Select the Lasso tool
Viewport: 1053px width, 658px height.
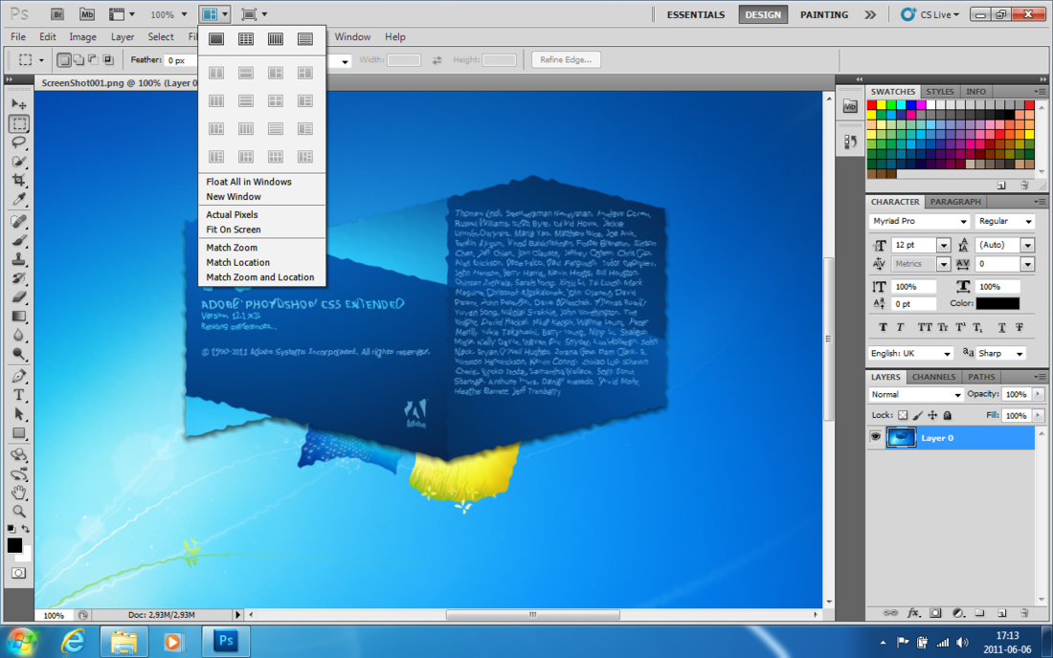pos(19,143)
